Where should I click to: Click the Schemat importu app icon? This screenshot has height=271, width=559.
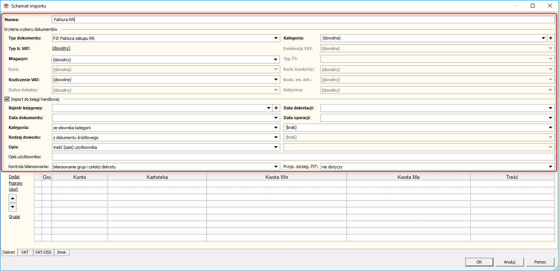6,6
